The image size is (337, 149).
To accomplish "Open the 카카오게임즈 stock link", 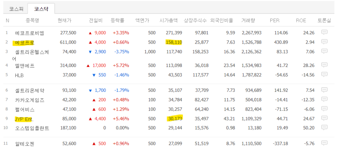I will (x=30, y=100).
